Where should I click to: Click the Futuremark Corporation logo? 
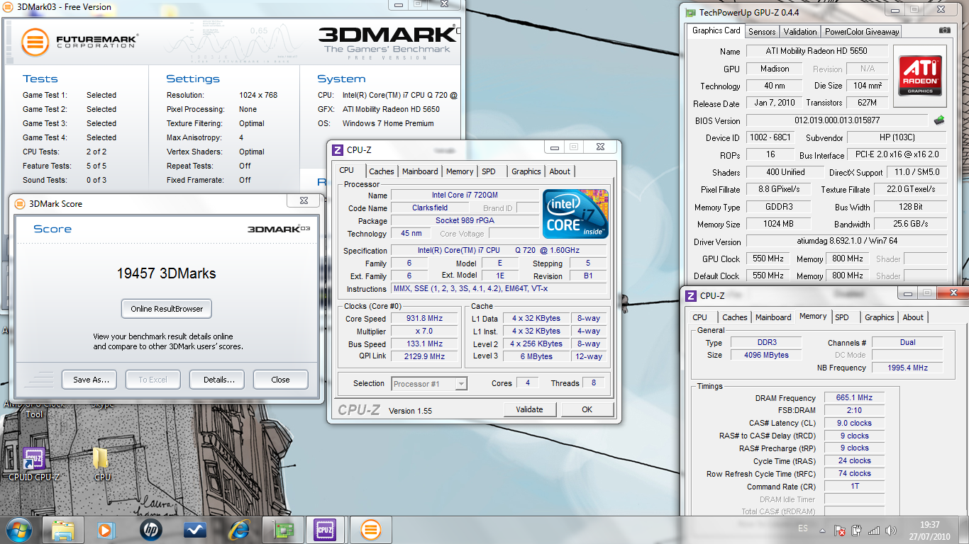click(x=79, y=42)
